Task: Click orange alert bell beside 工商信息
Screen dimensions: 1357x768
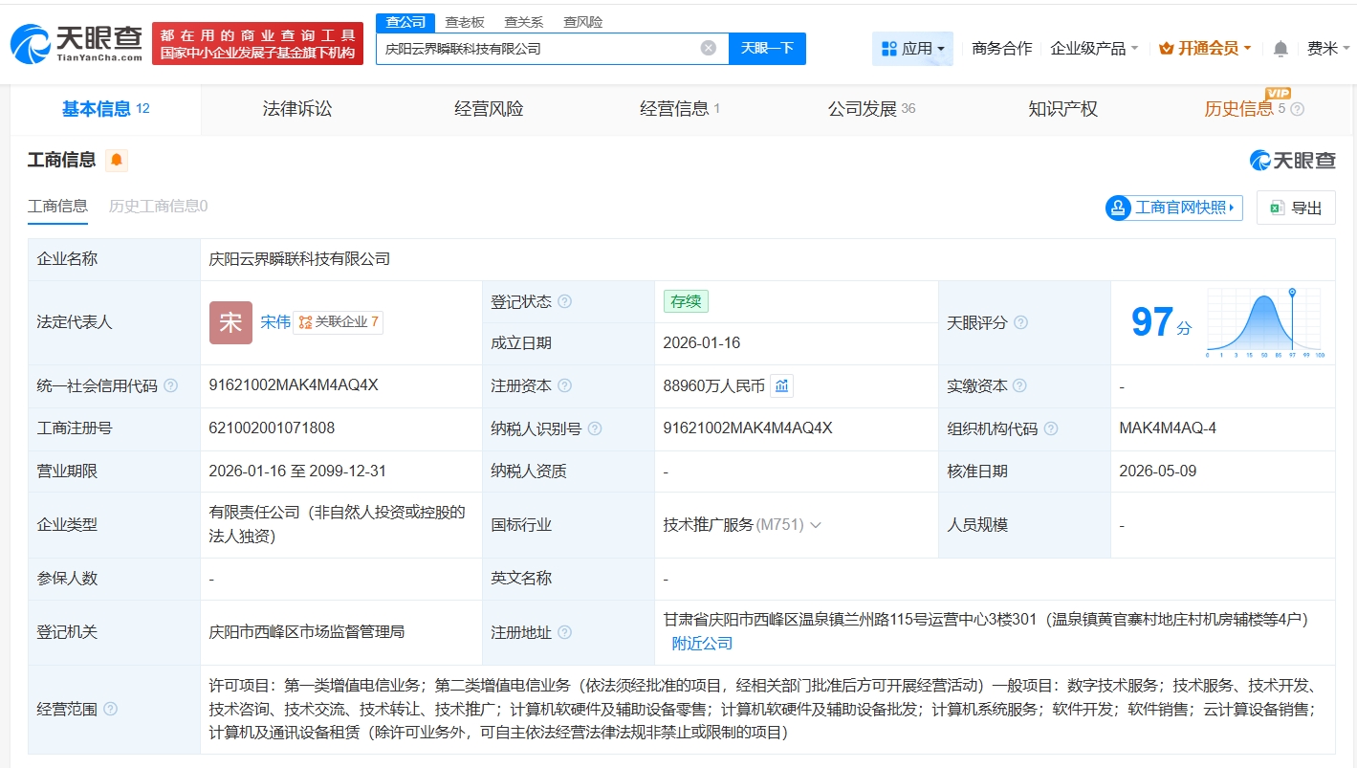Action: pyautogui.click(x=117, y=160)
